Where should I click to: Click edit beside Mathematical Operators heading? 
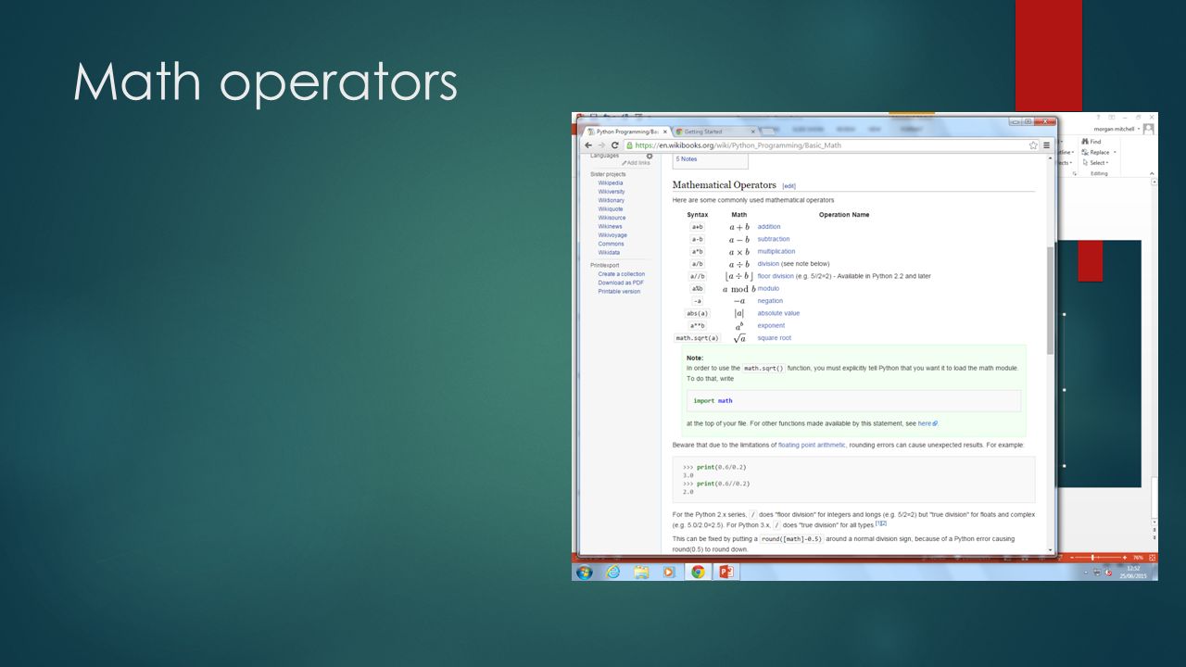click(789, 186)
